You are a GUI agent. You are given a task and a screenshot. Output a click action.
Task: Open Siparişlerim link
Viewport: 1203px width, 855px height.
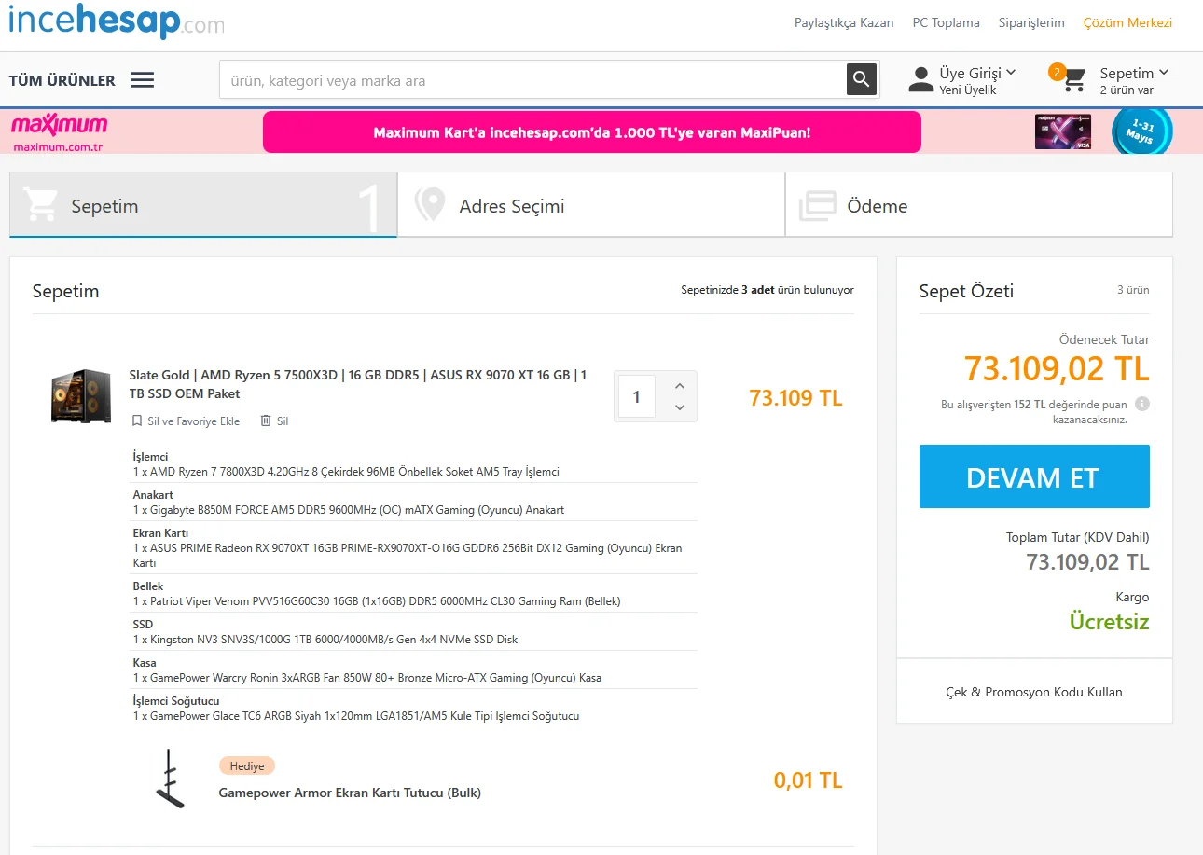point(1031,22)
